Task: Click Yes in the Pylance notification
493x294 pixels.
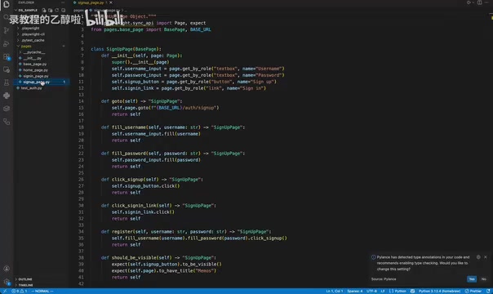Action: pyautogui.click(x=472, y=279)
